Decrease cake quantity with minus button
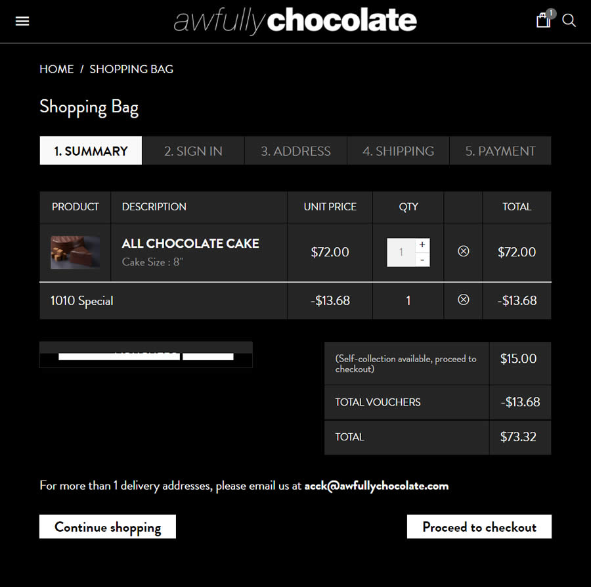Image resolution: width=591 pixels, height=587 pixels. pos(422,260)
